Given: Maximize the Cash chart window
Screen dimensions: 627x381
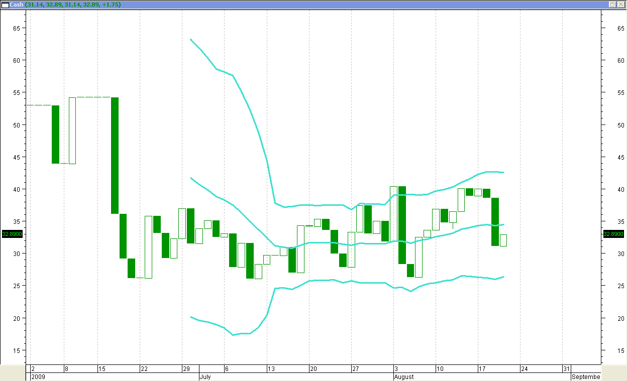Looking at the screenshot, I should [612, 4].
